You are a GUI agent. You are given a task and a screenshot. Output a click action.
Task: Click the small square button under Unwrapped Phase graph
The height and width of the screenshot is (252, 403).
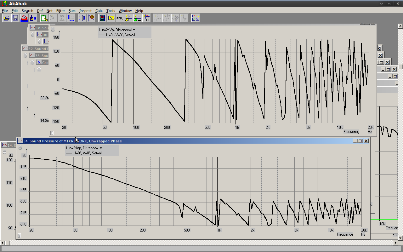coord(19,236)
